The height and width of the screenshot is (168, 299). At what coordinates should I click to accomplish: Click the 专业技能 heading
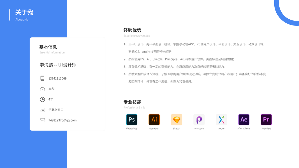132,102
